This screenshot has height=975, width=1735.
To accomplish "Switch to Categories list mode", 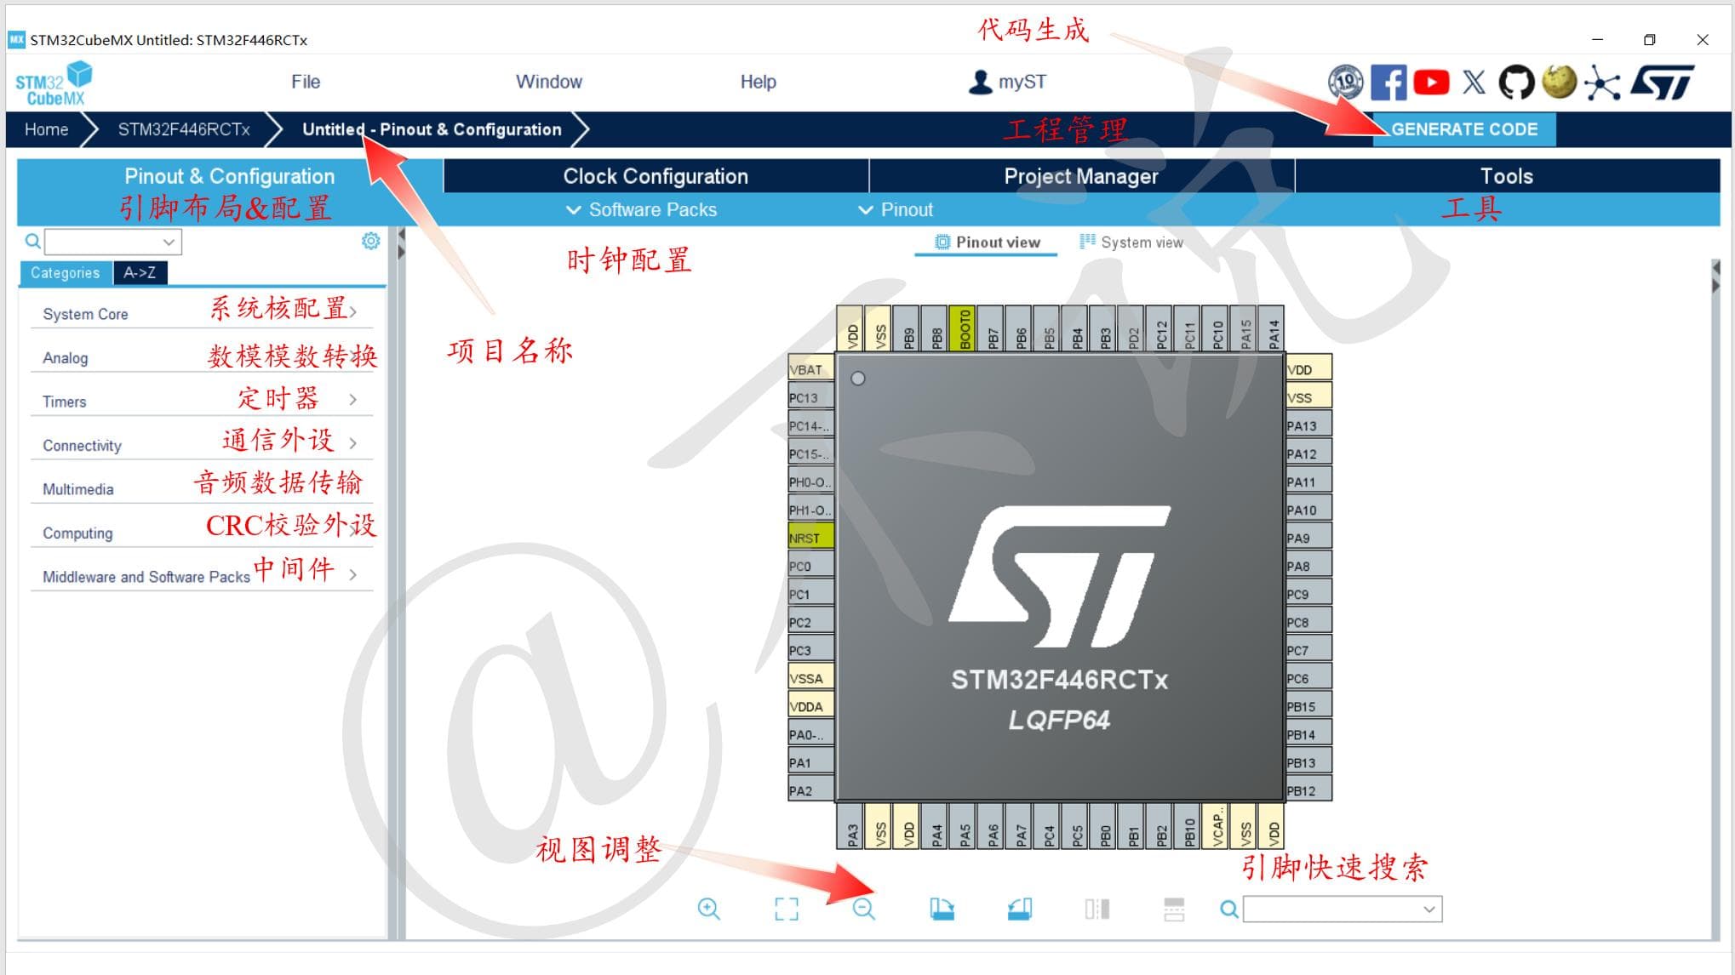I will (66, 272).
